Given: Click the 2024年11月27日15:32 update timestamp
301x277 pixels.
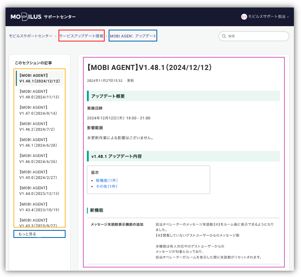Looking at the screenshot, I should [x=105, y=81].
